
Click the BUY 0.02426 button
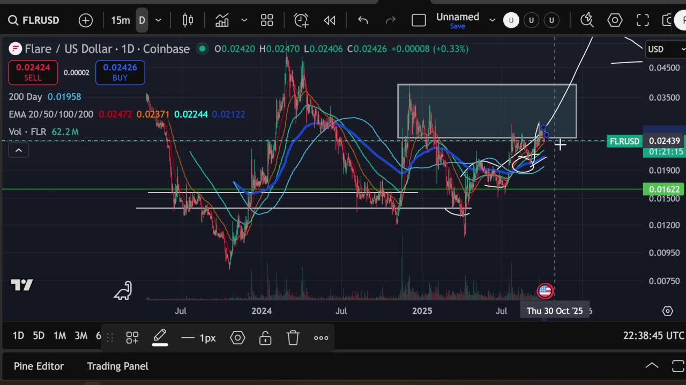click(120, 73)
